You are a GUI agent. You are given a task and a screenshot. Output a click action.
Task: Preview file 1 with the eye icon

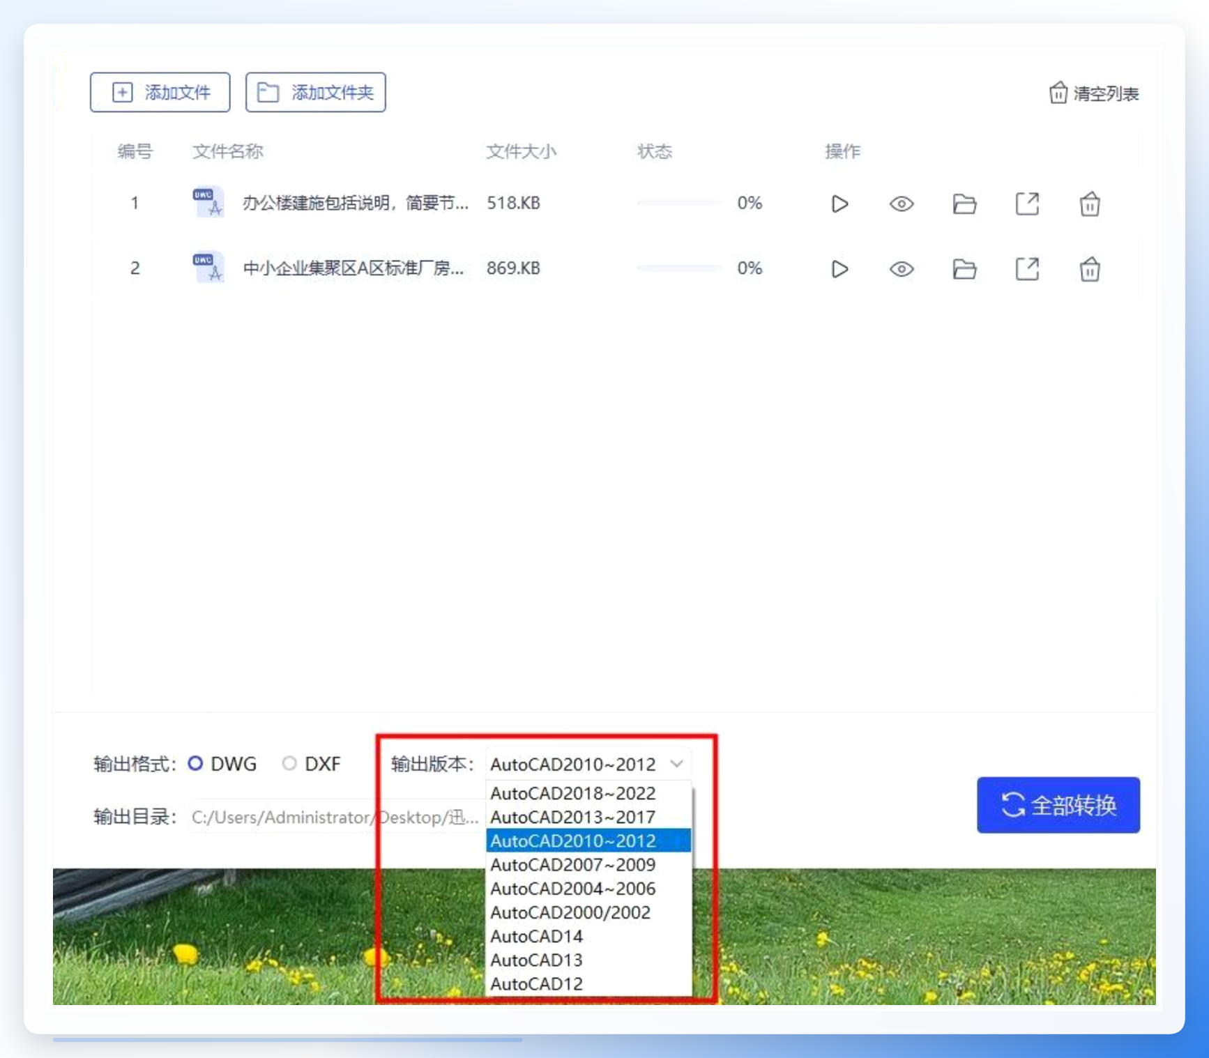(902, 204)
